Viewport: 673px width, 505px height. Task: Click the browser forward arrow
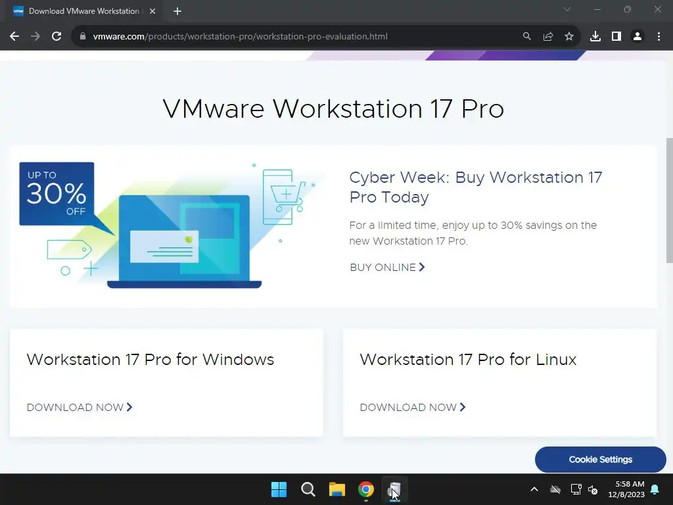coord(35,37)
